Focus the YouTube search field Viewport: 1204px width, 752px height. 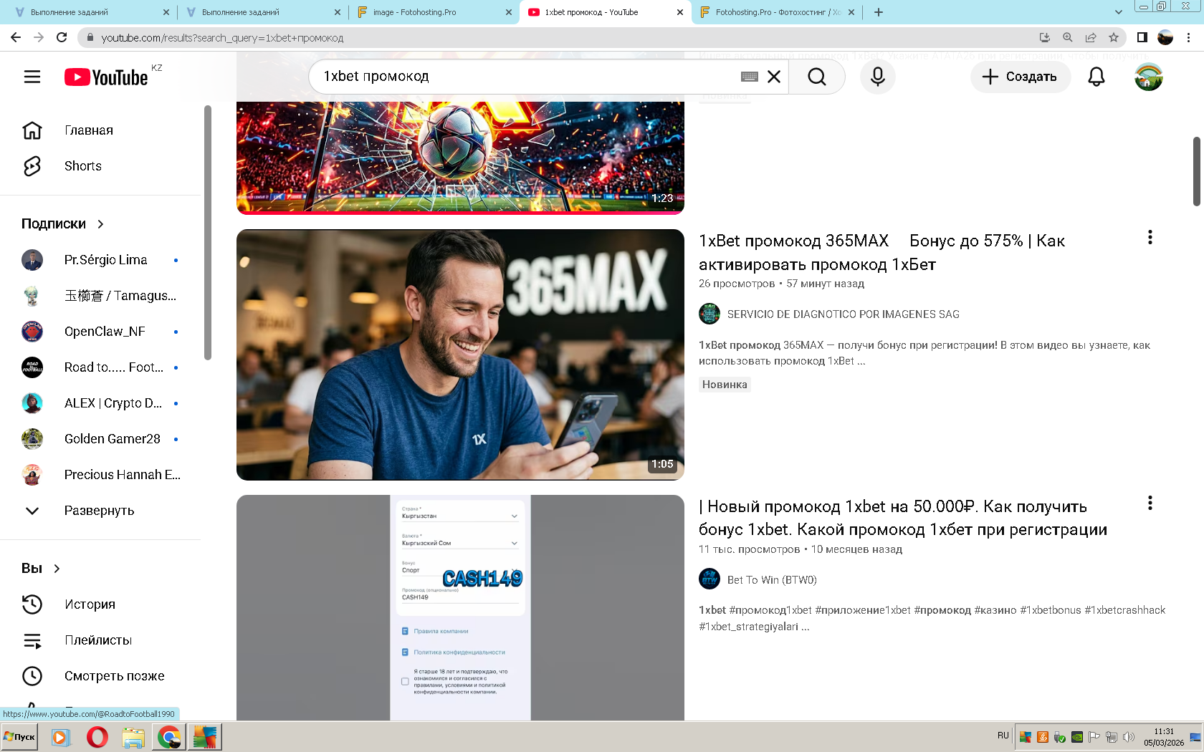click(527, 77)
